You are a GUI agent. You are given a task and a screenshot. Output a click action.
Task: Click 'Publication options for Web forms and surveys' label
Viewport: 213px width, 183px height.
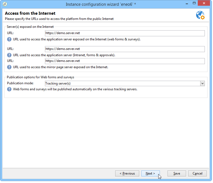coord(41,77)
